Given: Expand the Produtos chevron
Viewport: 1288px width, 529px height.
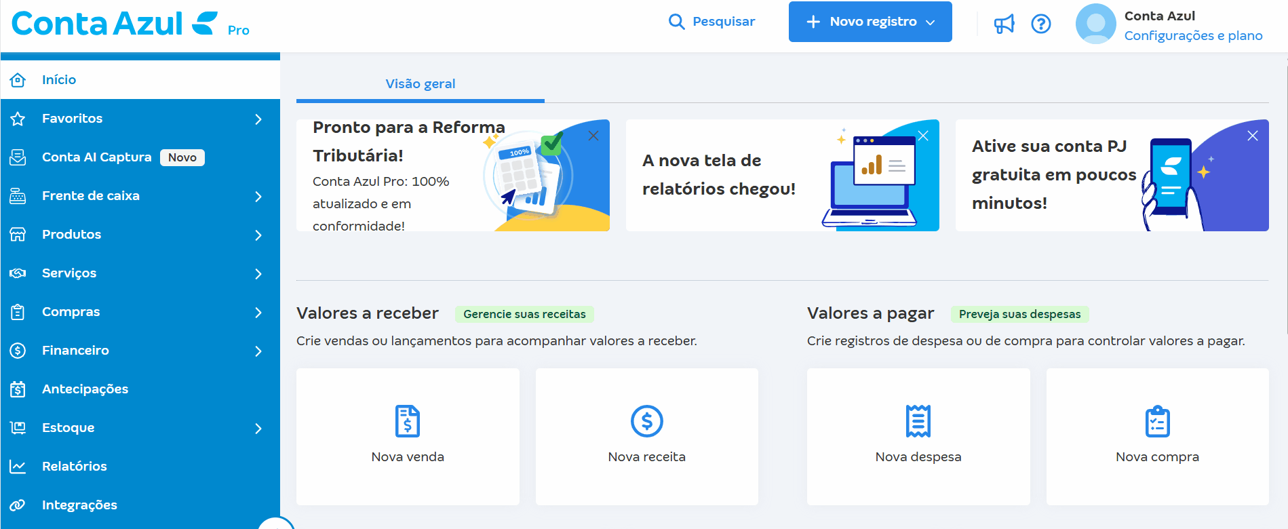Looking at the screenshot, I should click(x=258, y=235).
